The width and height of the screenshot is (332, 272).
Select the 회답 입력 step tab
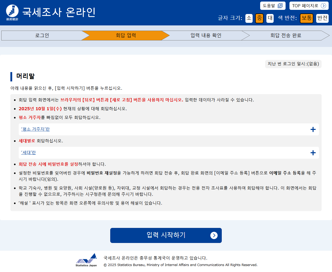coord(126,36)
